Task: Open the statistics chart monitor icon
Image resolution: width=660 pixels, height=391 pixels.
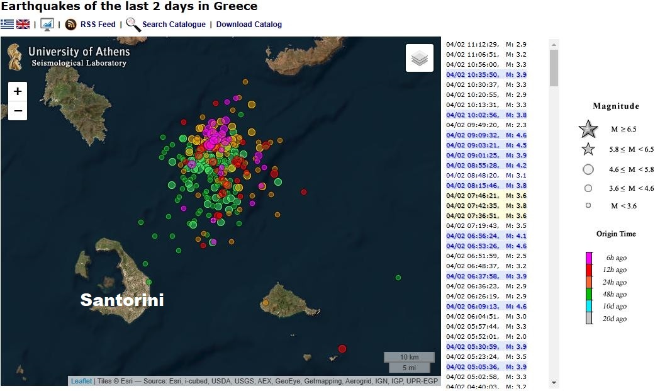Action: (x=47, y=25)
